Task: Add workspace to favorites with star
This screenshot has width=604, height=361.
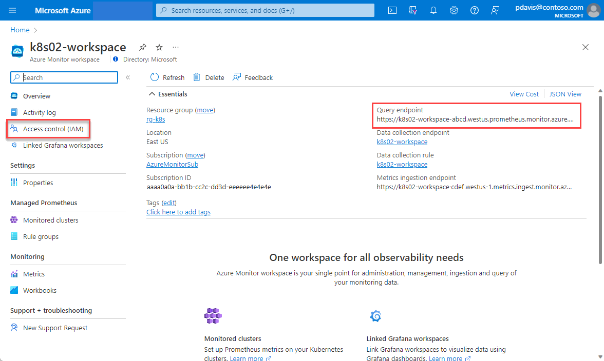Action: point(159,47)
